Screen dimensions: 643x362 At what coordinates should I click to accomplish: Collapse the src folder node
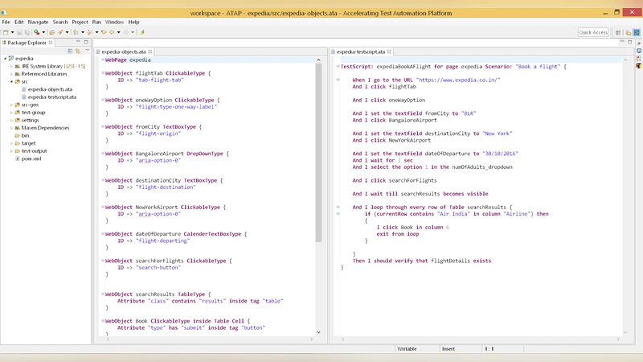pos(11,82)
